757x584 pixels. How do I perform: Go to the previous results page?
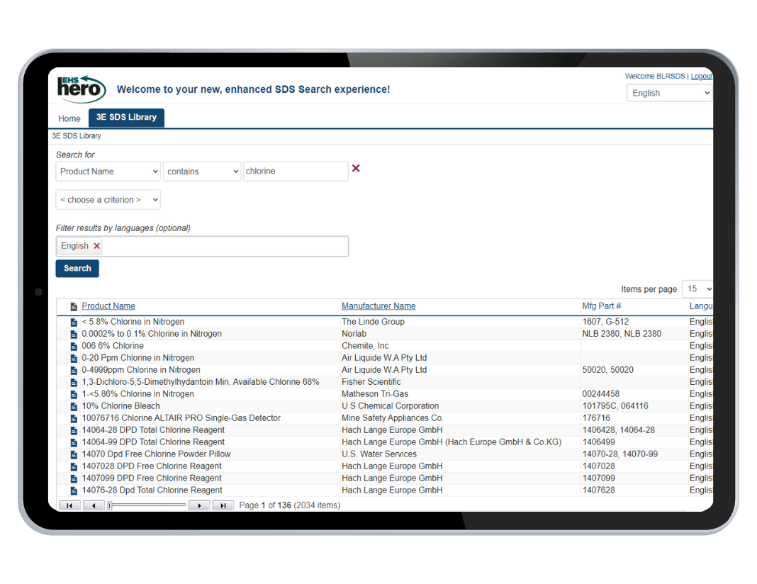[x=94, y=505]
